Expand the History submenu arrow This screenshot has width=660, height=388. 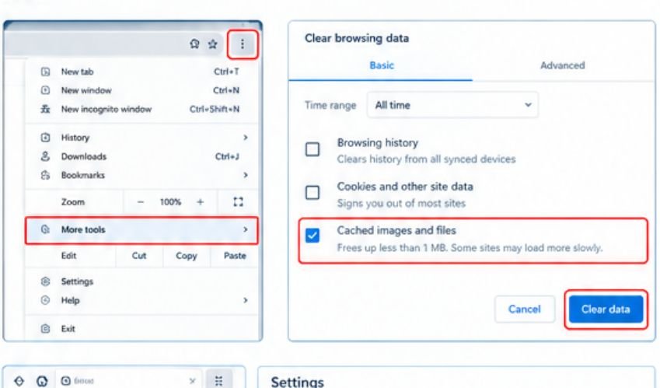click(x=246, y=138)
